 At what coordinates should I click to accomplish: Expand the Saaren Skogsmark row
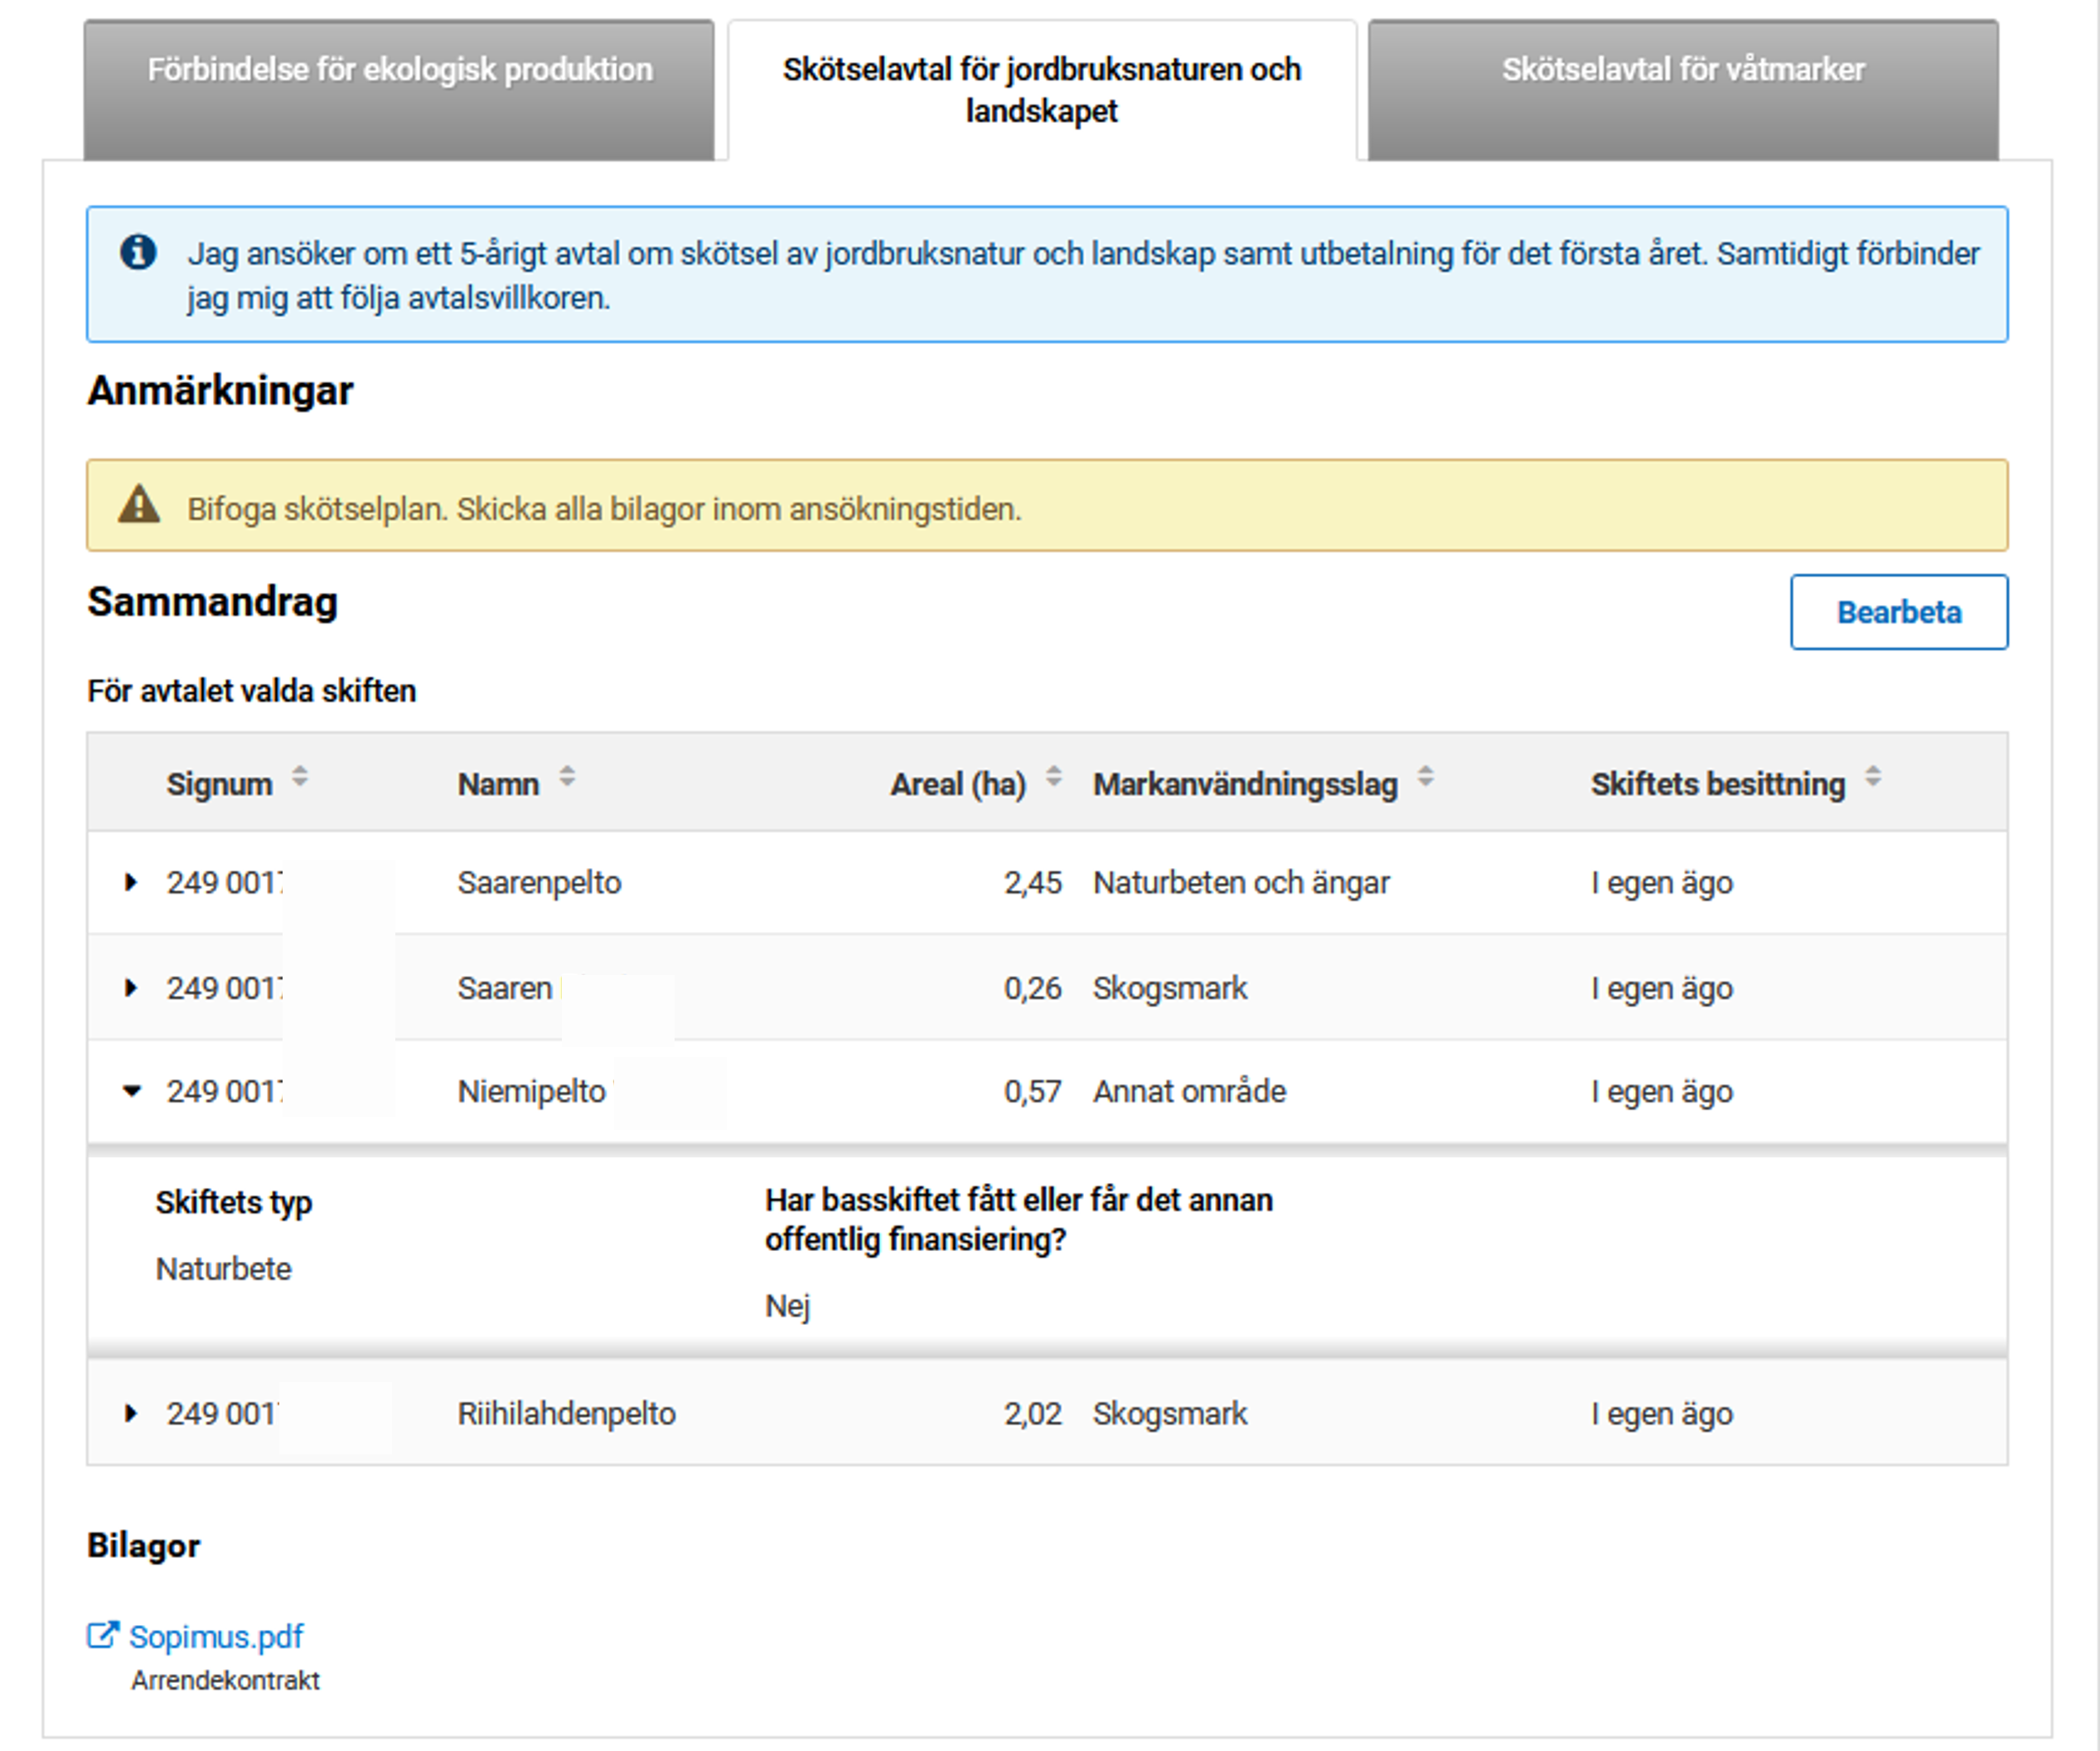coord(131,988)
